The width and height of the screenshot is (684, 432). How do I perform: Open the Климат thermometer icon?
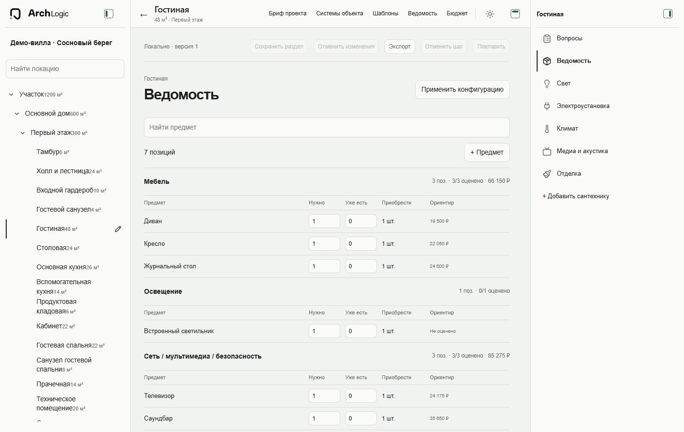547,129
